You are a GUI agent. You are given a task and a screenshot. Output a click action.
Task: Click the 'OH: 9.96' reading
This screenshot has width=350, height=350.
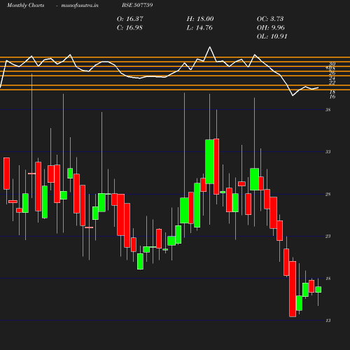pos(271,28)
